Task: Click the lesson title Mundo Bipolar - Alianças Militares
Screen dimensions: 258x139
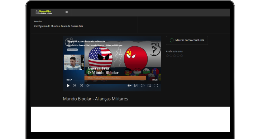Action: 95,99
